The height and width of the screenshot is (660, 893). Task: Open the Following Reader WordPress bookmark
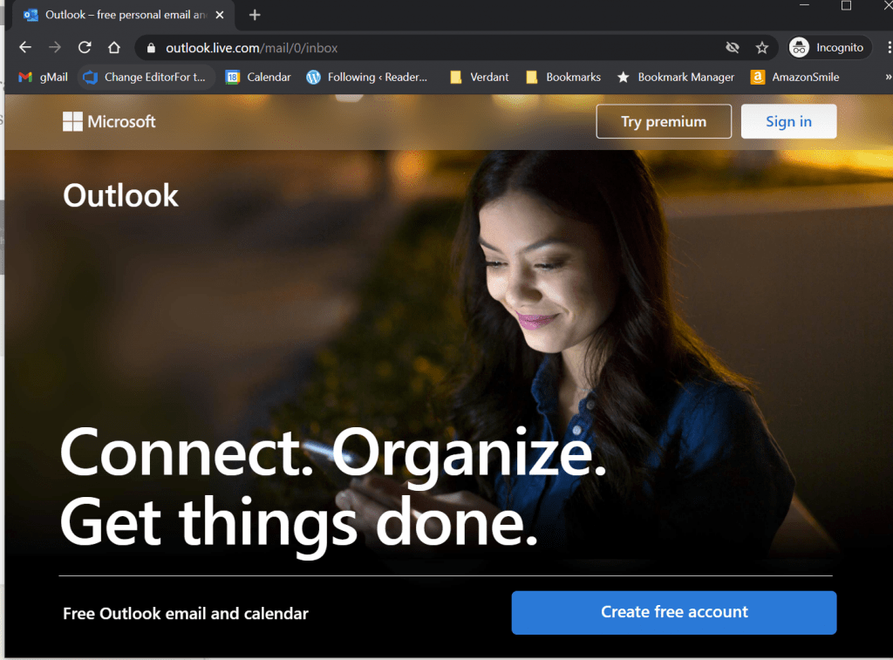pos(367,77)
